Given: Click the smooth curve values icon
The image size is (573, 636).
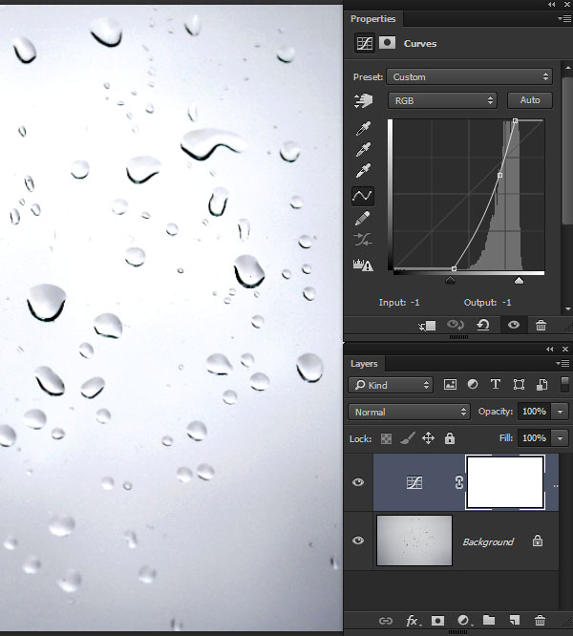Looking at the screenshot, I should [x=363, y=240].
